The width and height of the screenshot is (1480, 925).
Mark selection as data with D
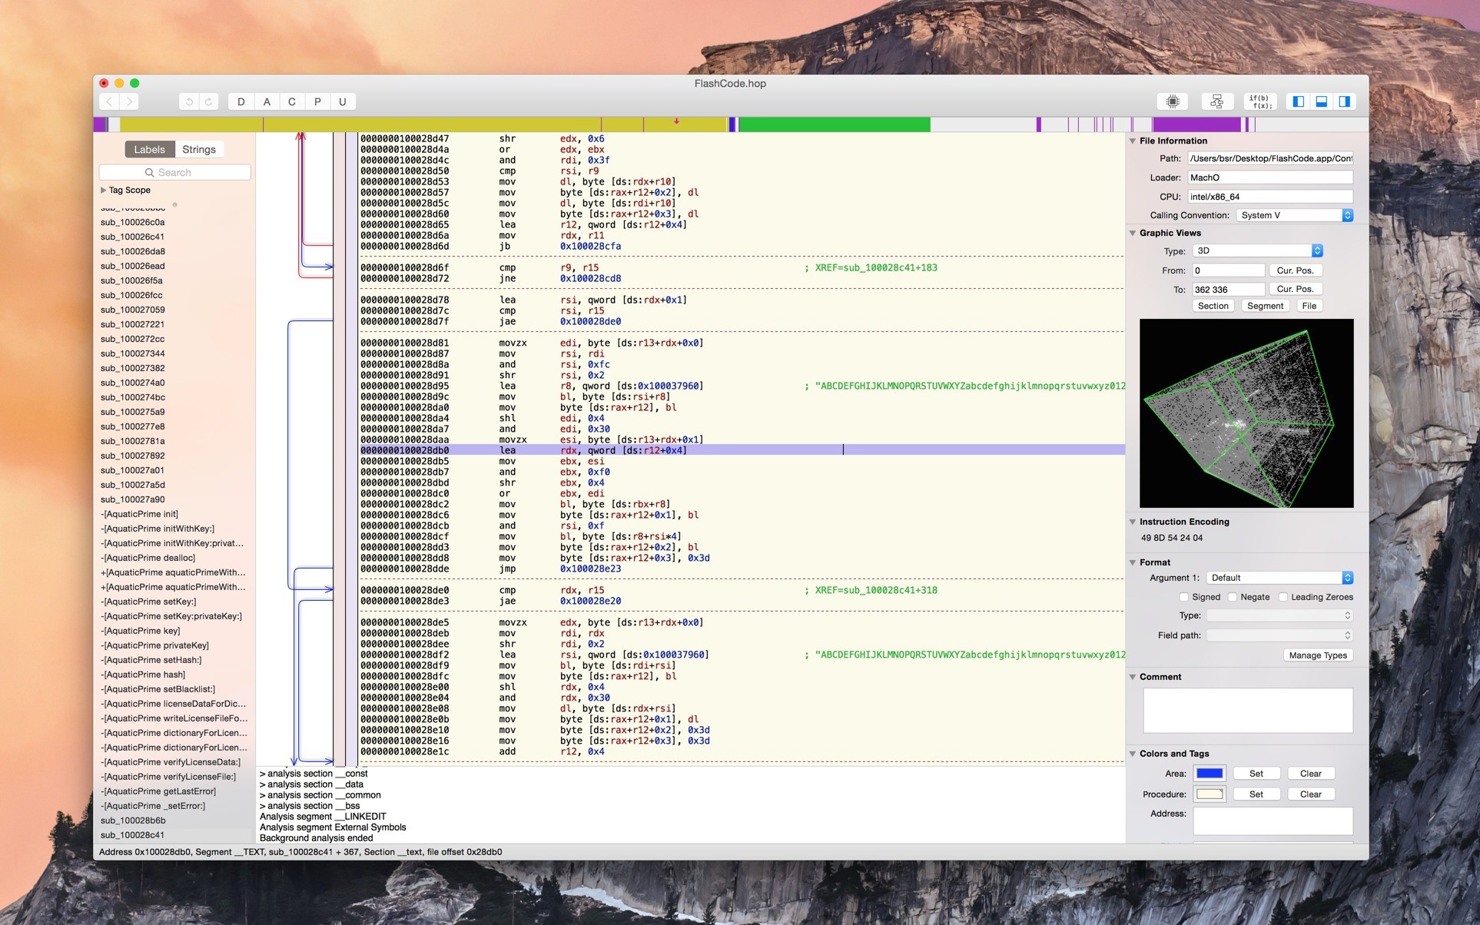pyautogui.click(x=241, y=101)
